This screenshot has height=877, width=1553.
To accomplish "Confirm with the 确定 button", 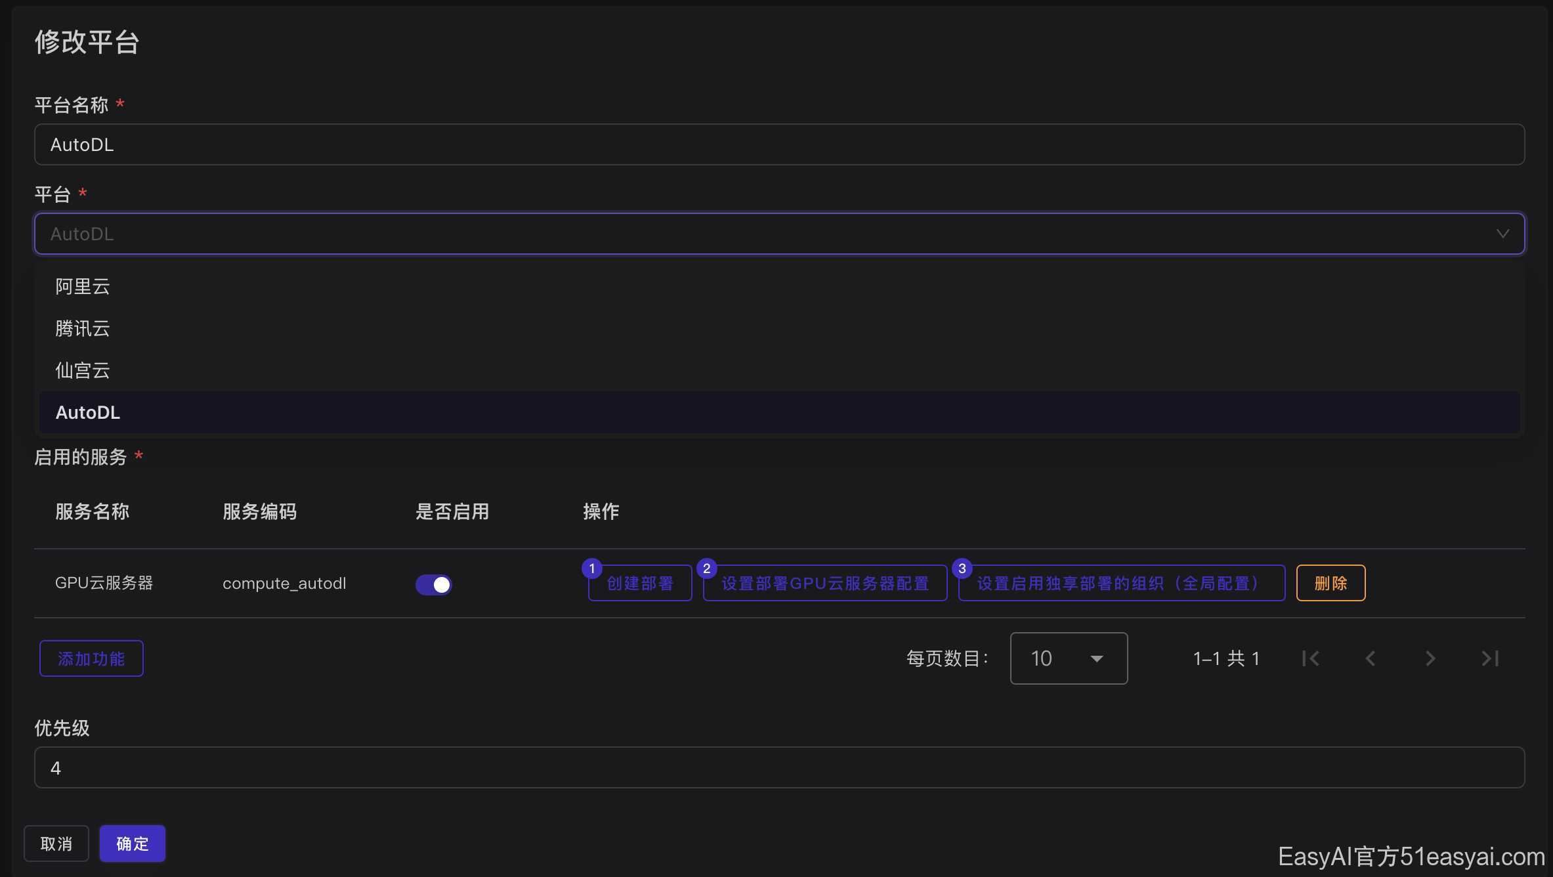I will pos(133,844).
